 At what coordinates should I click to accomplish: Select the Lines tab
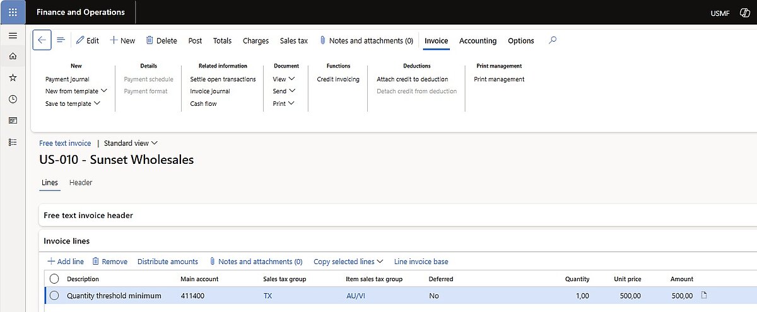pyautogui.click(x=50, y=183)
